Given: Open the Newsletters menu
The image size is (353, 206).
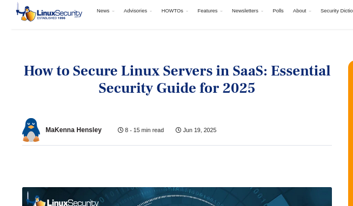Looking at the screenshot, I should (245, 11).
